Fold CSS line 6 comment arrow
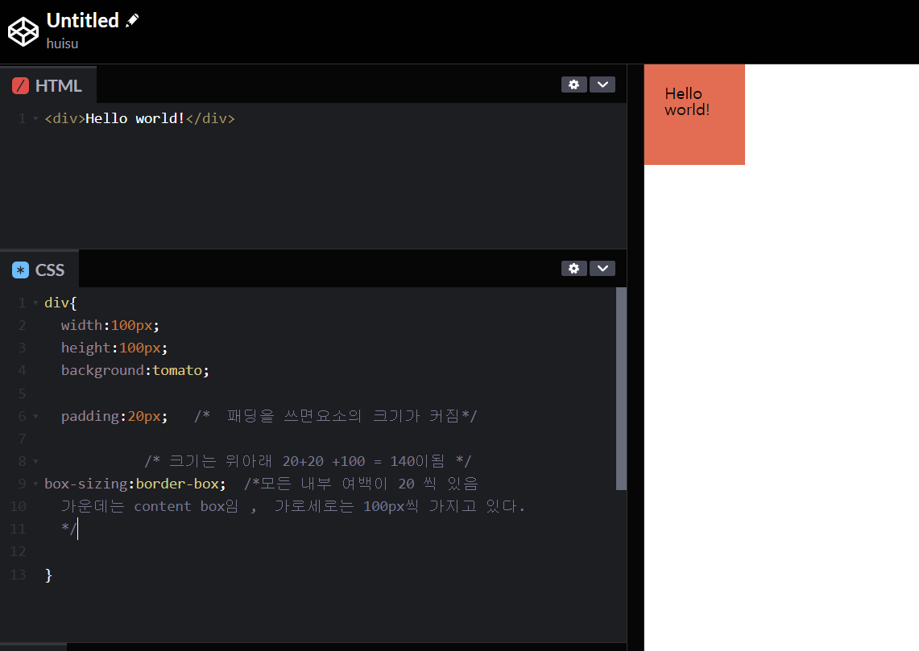919x651 pixels. pyautogui.click(x=35, y=416)
